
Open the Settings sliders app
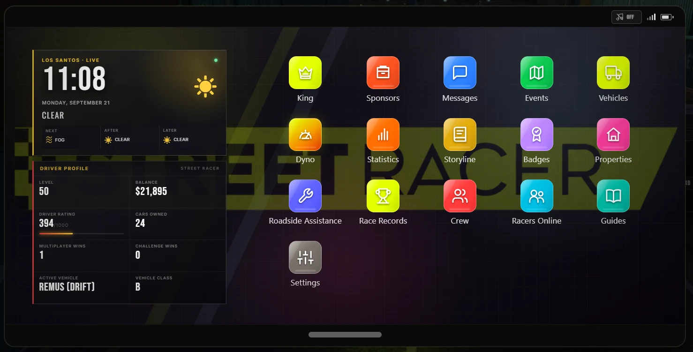coord(305,257)
